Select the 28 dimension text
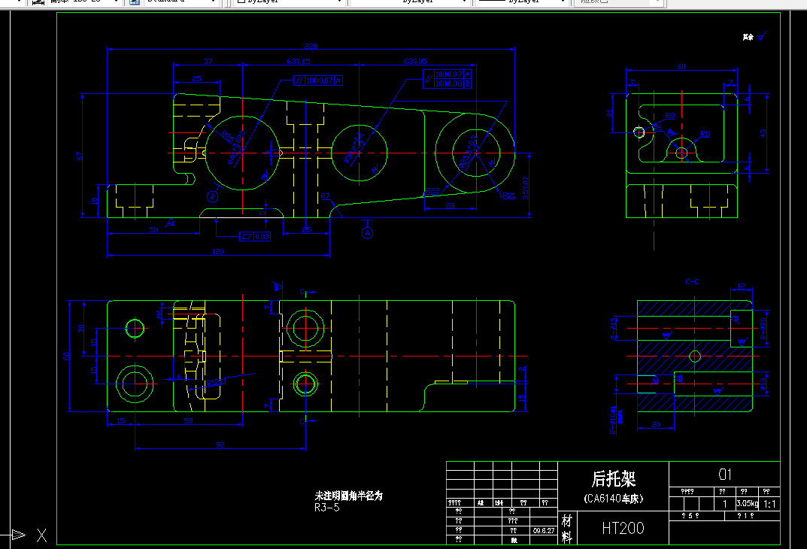807x549 pixels. pyautogui.click(x=450, y=206)
